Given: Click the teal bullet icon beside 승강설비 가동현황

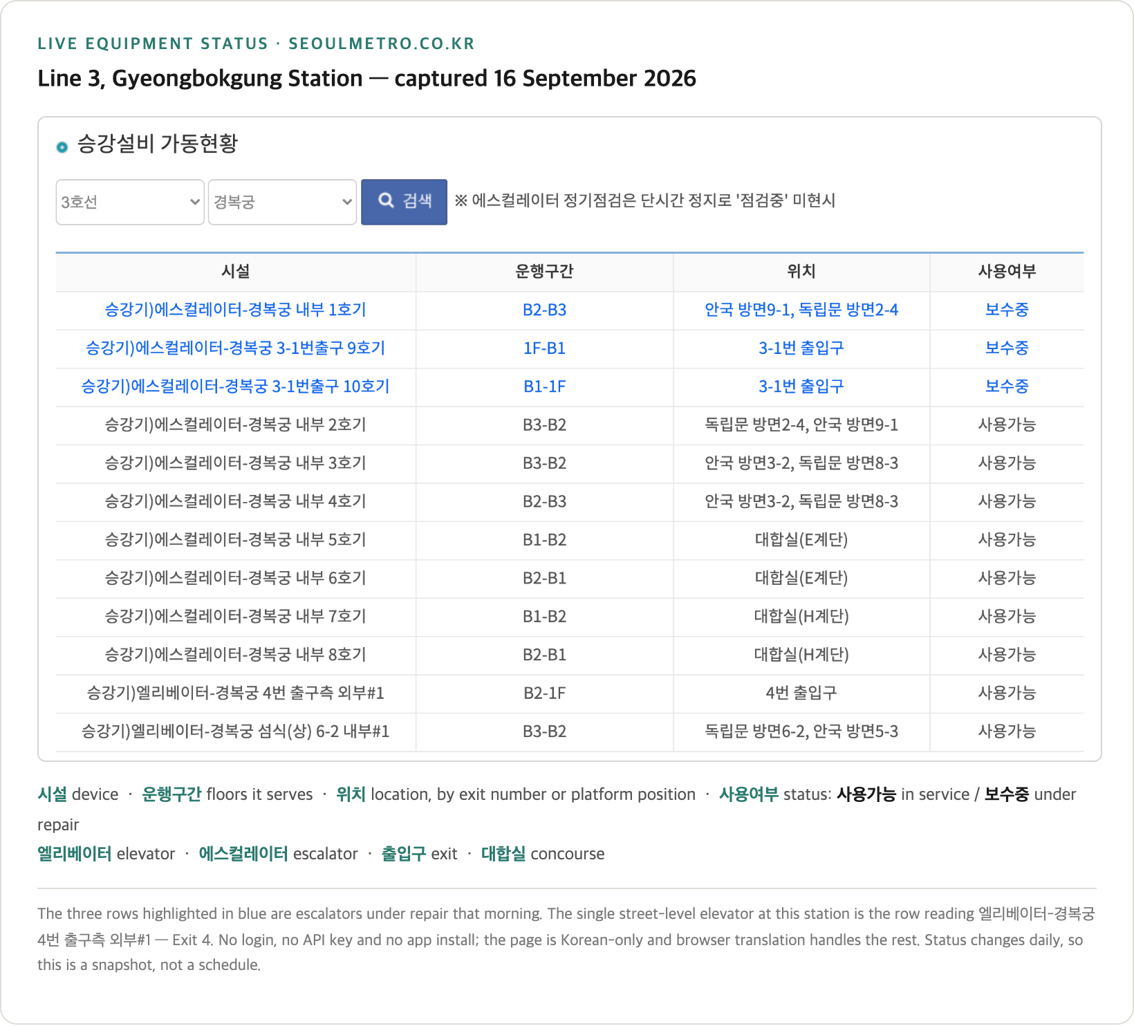Looking at the screenshot, I should [62, 147].
